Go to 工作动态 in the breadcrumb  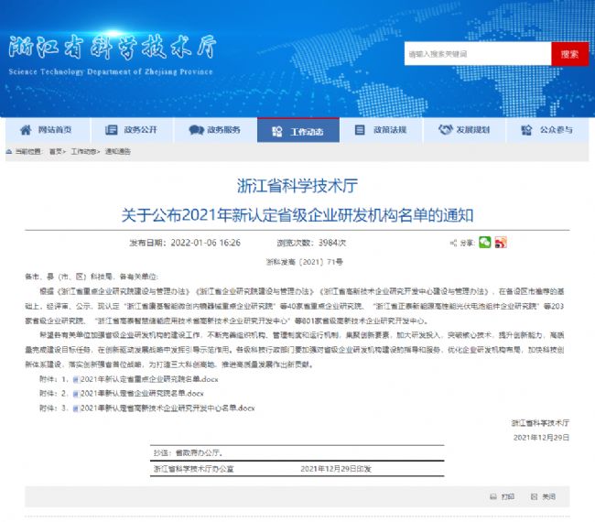coord(82,151)
